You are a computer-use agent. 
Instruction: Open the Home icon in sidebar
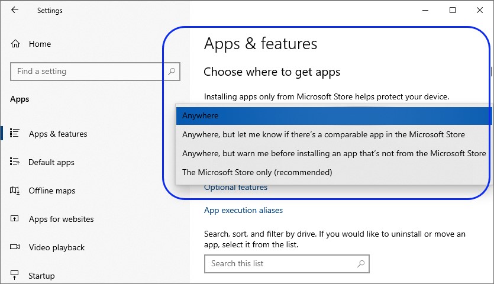tap(15, 44)
